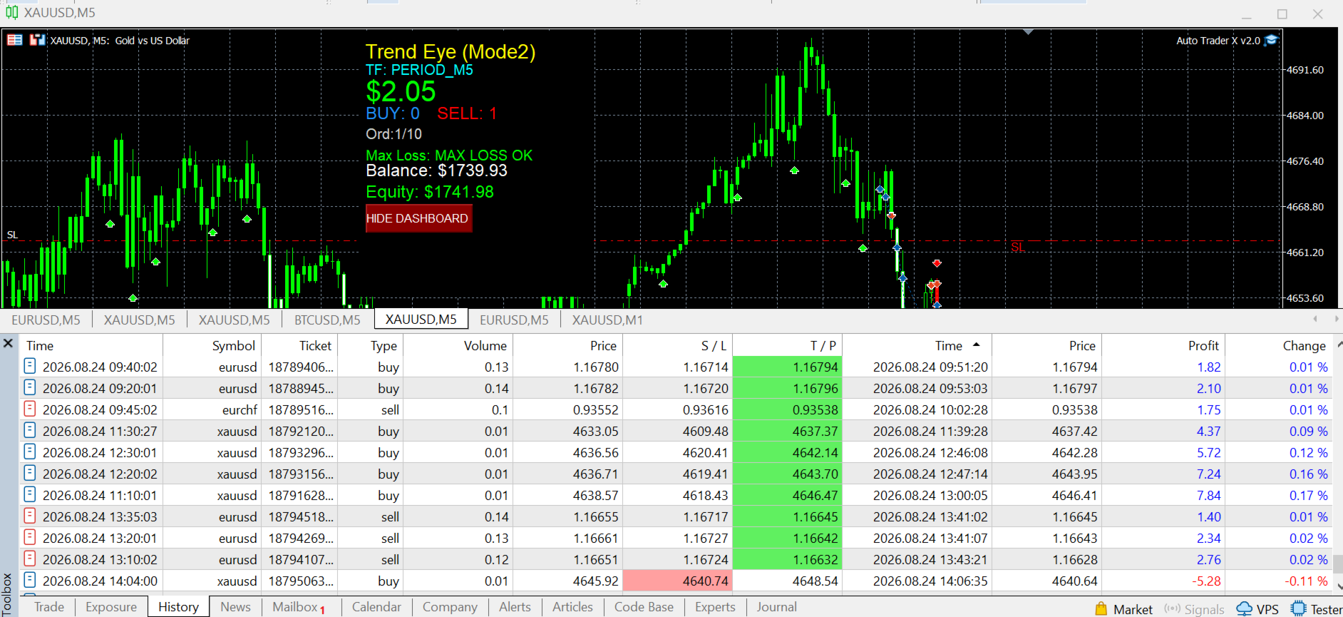This screenshot has width=1343, height=617.
Task: Click the history table scrollbar down arrow
Action: tap(1338, 586)
